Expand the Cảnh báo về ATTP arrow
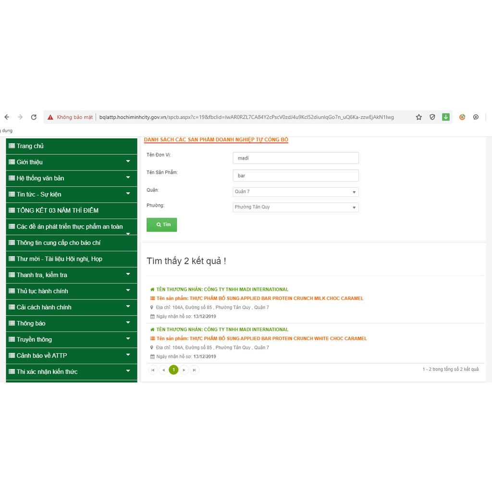Viewport: 492px width, 492px height. [x=128, y=355]
